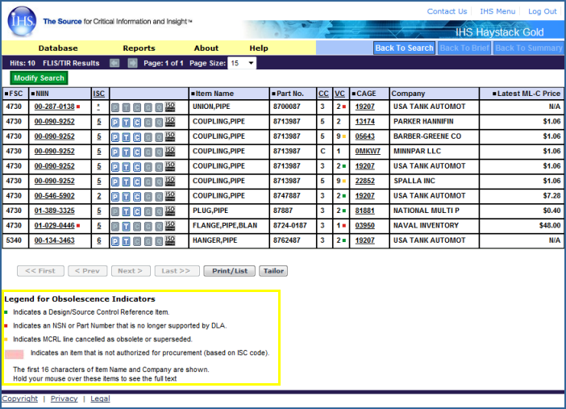Click the Back To Brief button
The height and width of the screenshot is (409, 566).
point(464,48)
